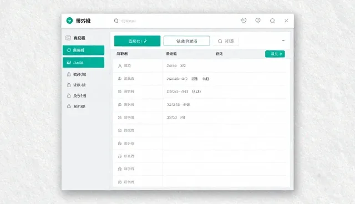Click the outlined green-bordered toolbar button

(186, 41)
